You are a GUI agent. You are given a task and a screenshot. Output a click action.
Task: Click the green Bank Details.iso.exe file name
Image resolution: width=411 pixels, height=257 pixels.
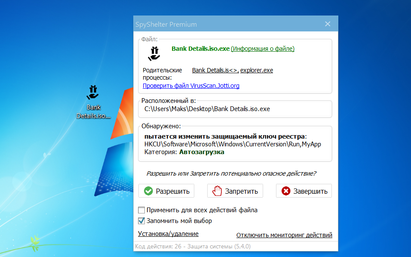(x=200, y=49)
